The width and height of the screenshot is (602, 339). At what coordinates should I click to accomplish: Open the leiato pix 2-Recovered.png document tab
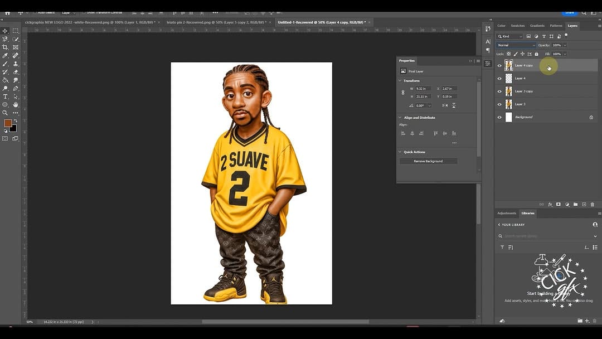pyautogui.click(x=216, y=22)
